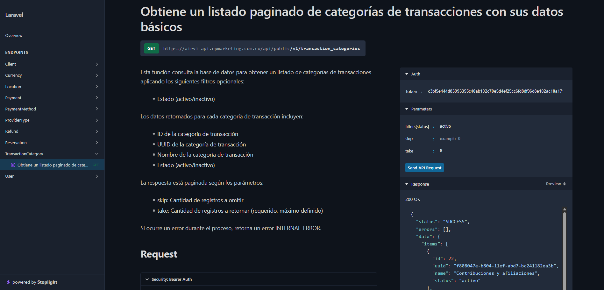This screenshot has width=604, height=290.
Task: Open the Overview page
Action: tap(14, 36)
